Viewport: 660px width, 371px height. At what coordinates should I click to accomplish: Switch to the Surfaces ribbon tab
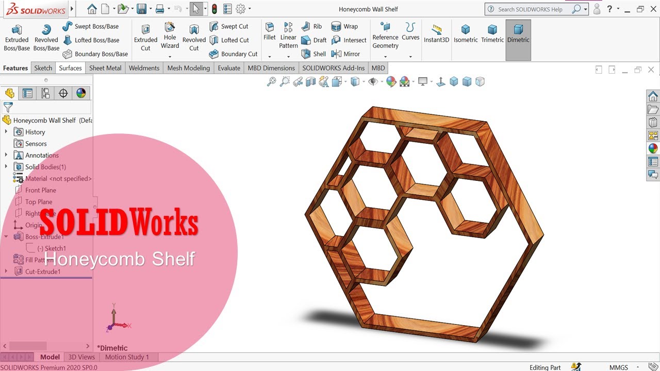pyautogui.click(x=70, y=68)
